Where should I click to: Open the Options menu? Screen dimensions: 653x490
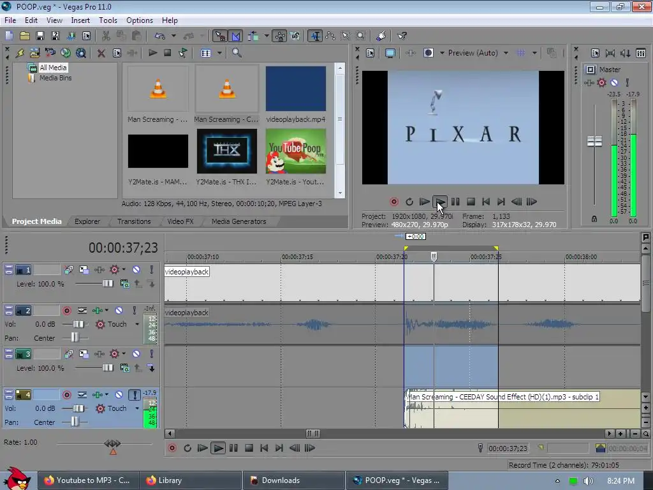(x=140, y=20)
